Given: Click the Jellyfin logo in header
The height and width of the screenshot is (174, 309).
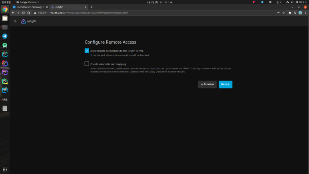Looking at the screenshot, I should click(x=29, y=21).
